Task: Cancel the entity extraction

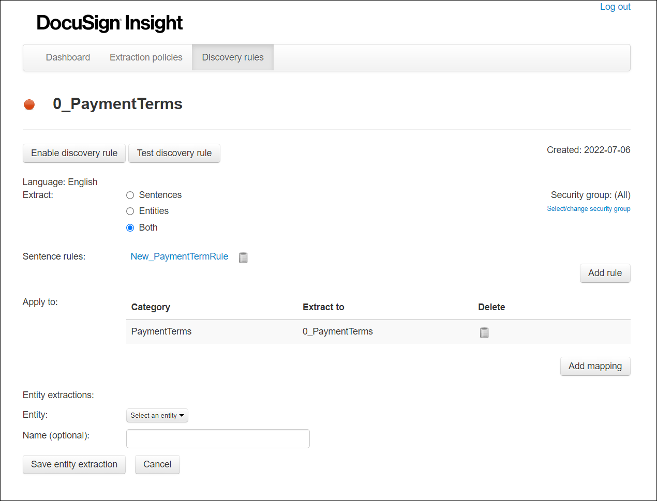Action: [x=157, y=465]
